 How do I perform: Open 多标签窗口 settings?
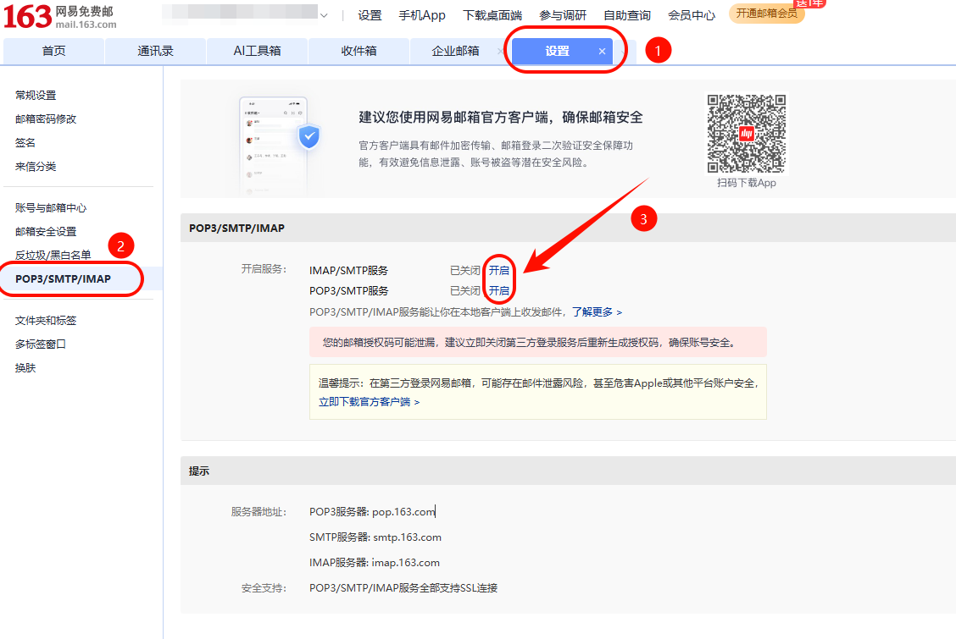[40, 344]
